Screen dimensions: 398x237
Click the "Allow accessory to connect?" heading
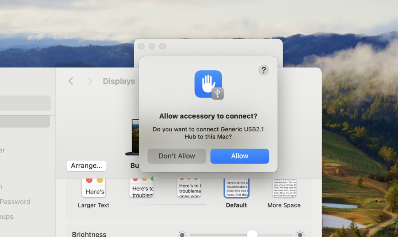pyautogui.click(x=208, y=116)
